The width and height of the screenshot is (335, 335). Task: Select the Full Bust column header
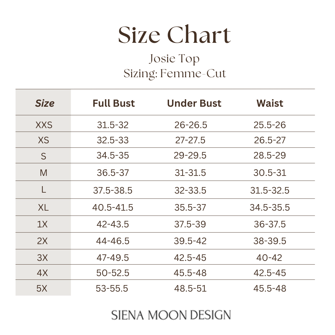coord(114,103)
